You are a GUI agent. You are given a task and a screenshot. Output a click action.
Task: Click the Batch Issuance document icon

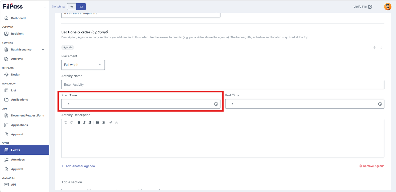[6, 50]
